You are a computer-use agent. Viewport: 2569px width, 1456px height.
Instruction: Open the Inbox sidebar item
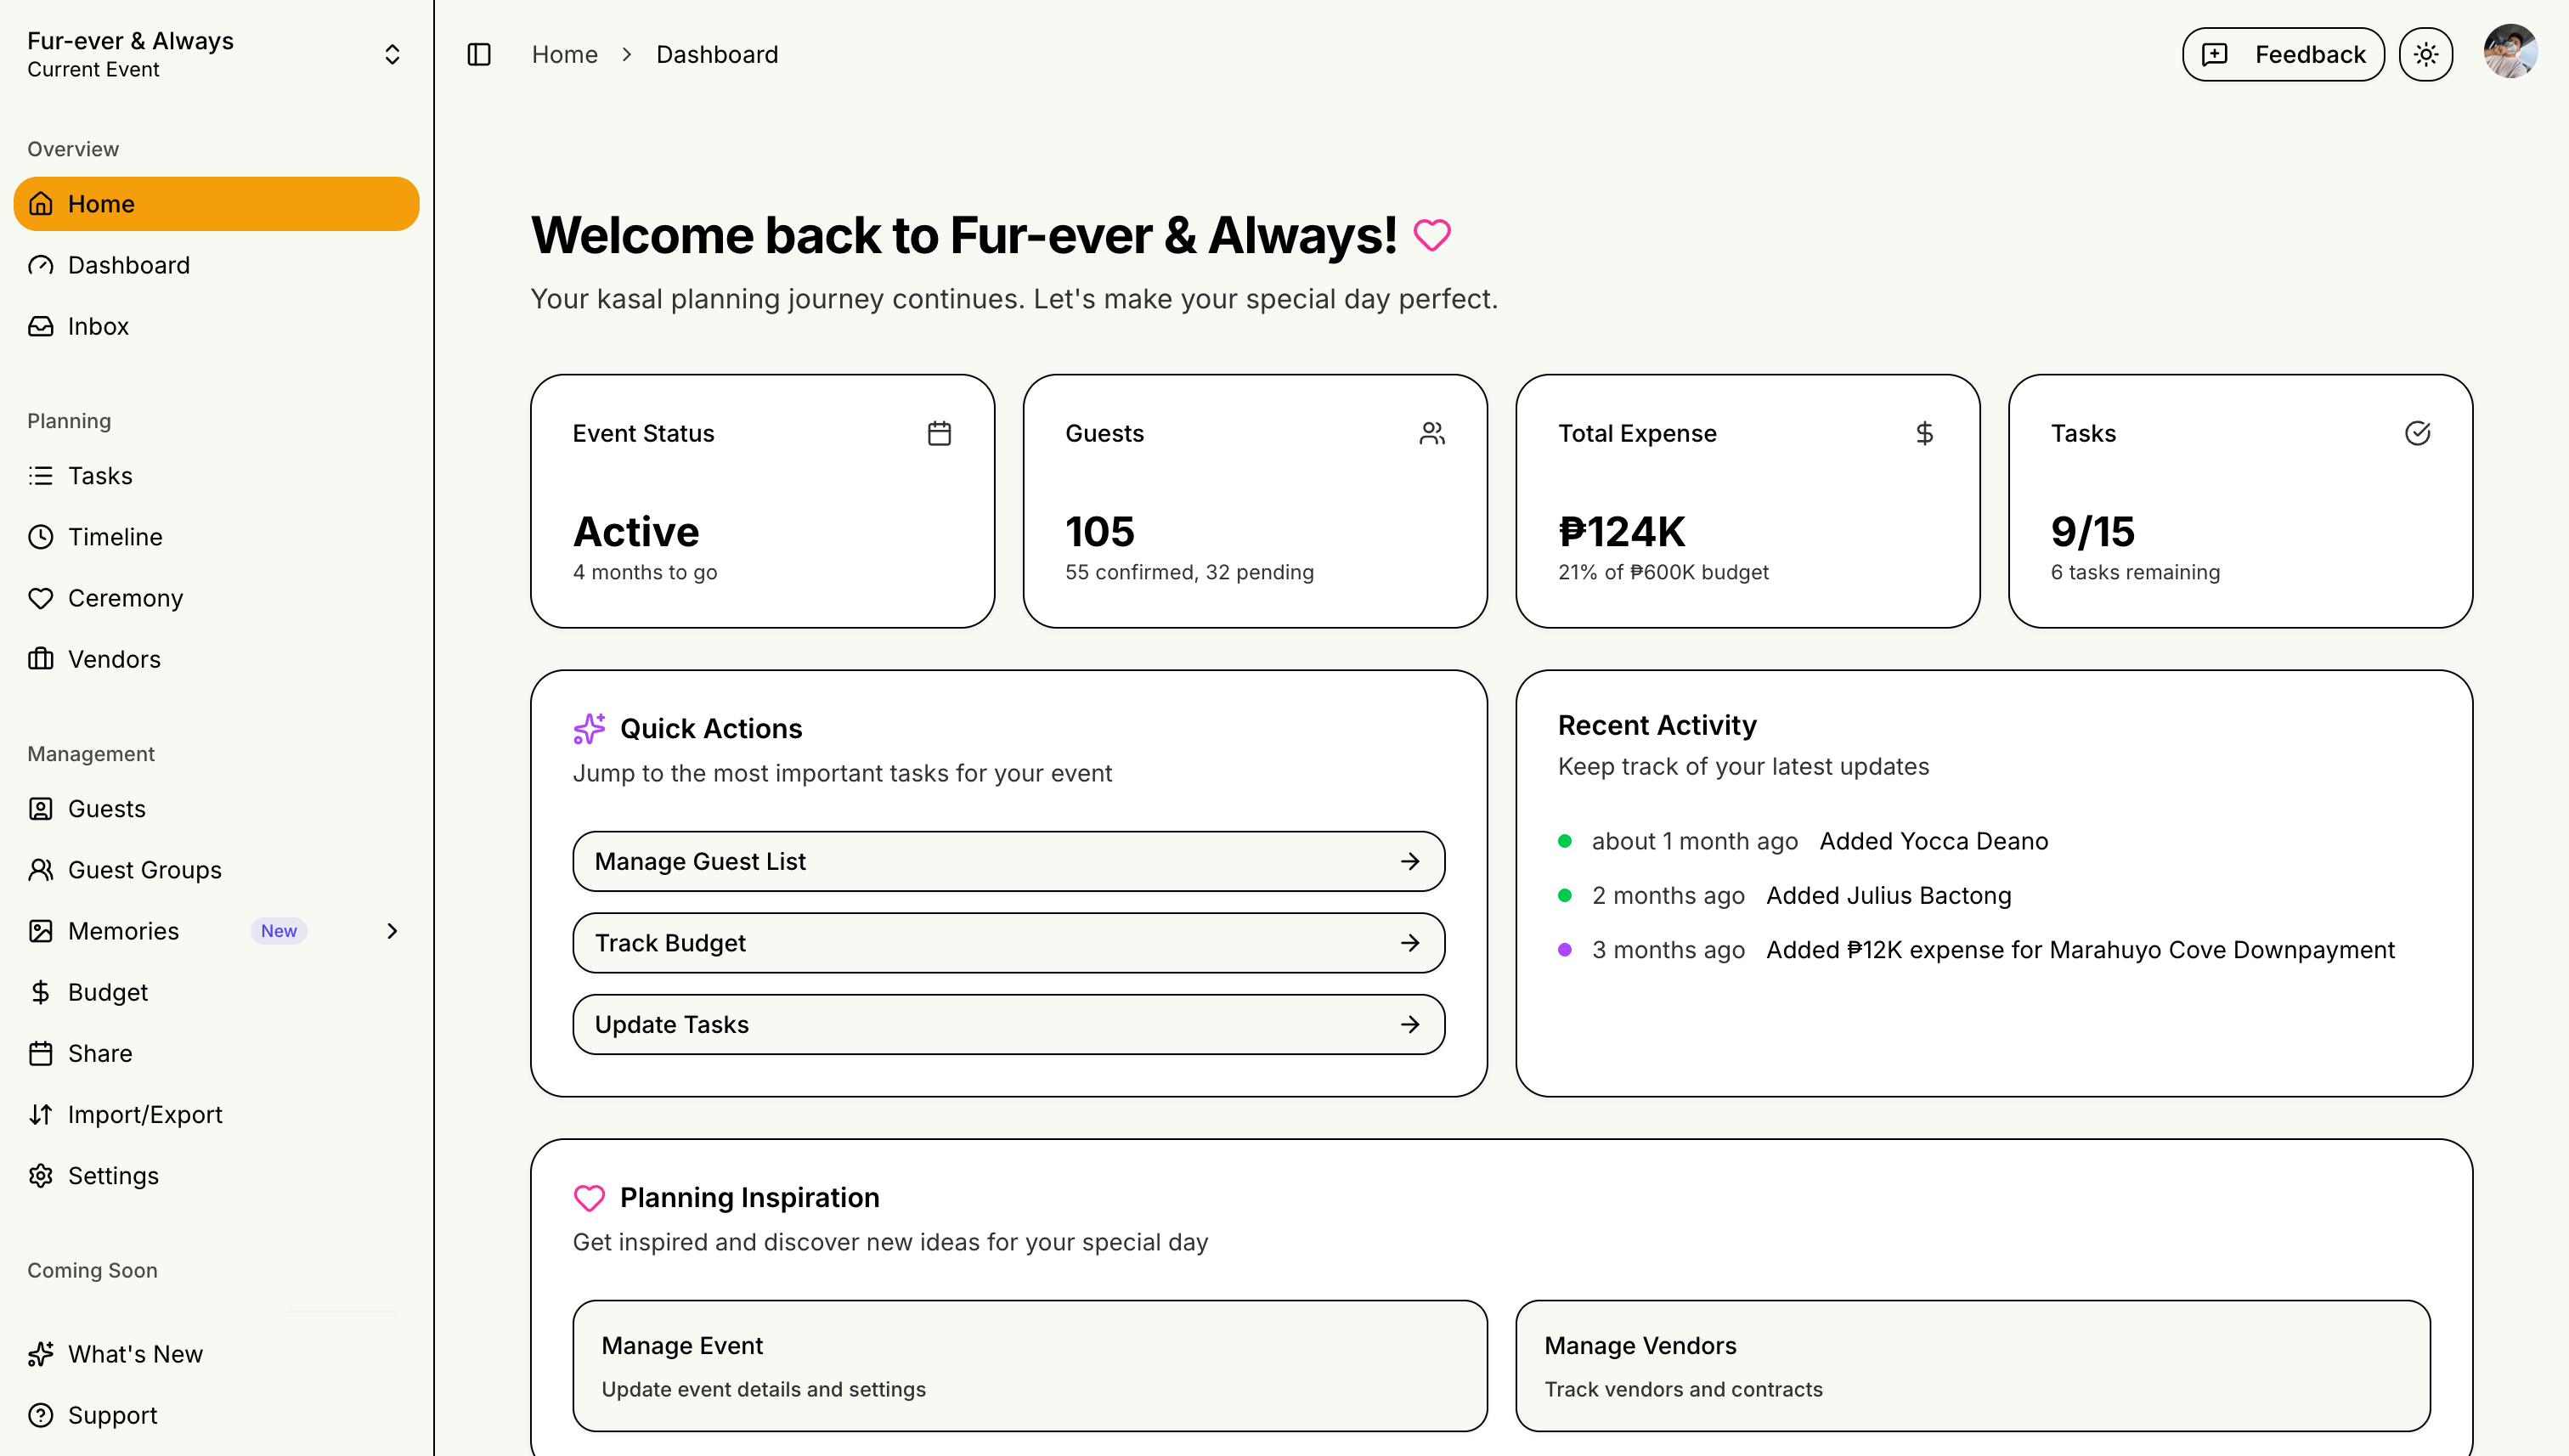click(98, 326)
